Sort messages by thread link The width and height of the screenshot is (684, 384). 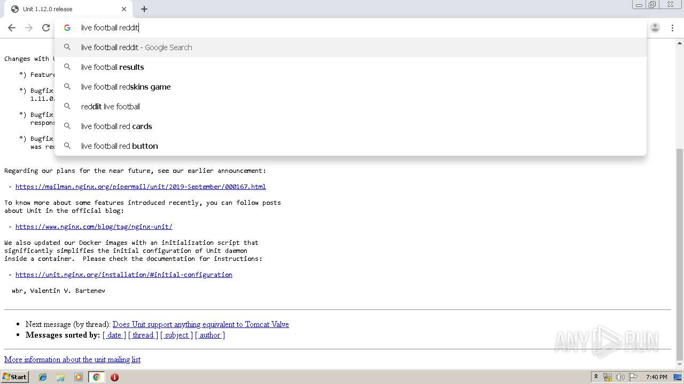pyautogui.click(x=143, y=335)
